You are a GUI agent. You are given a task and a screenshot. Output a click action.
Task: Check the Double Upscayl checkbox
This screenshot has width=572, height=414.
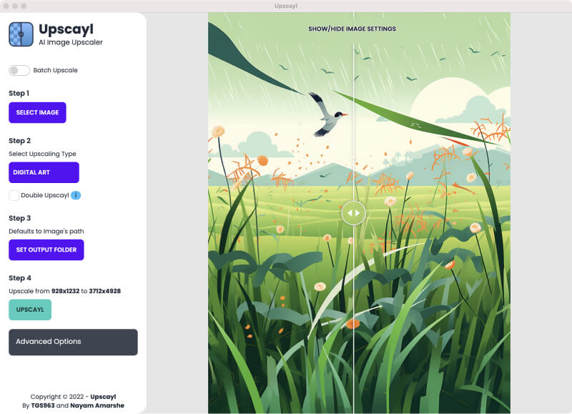coord(14,195)
